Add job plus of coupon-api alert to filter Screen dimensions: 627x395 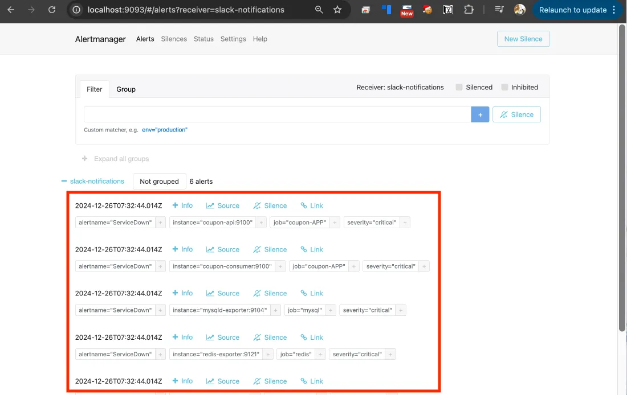(335, 223)
